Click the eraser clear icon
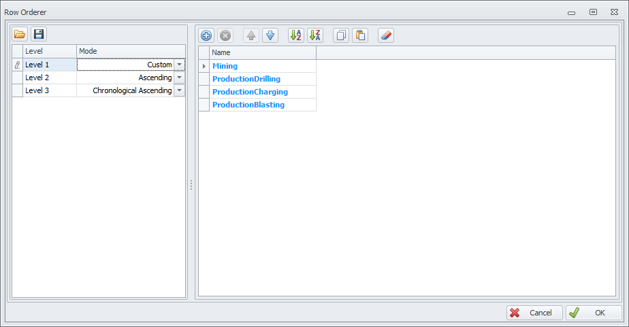This screenshot has height=327, width=629. (x=385, y=35)
